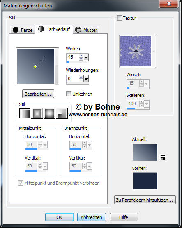Enable the Textur checkbox
The width and height of the screenshot is (182, 228).
coord(119,18)
